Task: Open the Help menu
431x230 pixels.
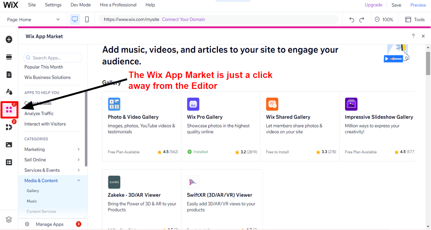Action: click(150, 5)
